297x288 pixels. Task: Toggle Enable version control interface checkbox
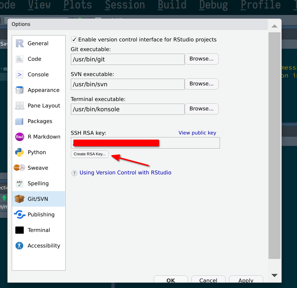tap(74, 40)
